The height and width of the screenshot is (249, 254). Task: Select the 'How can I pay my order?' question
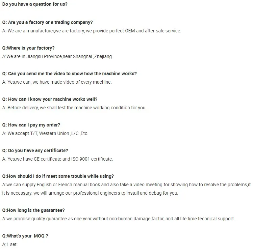point(31,125)
